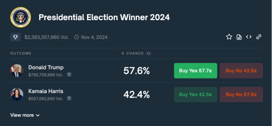Image resolution: width=272 pixels, height=126 pixels.
Task: Open Donald Trump's profile thumbnail
Action: point(17,71)
